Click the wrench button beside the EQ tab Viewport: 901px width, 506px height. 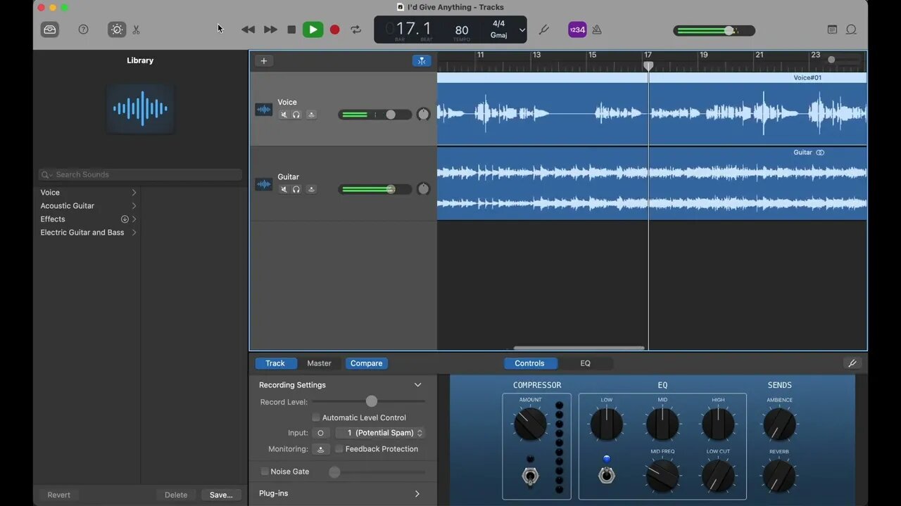(852, 363)
